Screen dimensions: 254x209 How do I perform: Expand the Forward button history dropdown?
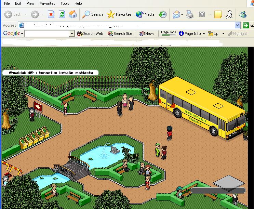pos(43,14)
